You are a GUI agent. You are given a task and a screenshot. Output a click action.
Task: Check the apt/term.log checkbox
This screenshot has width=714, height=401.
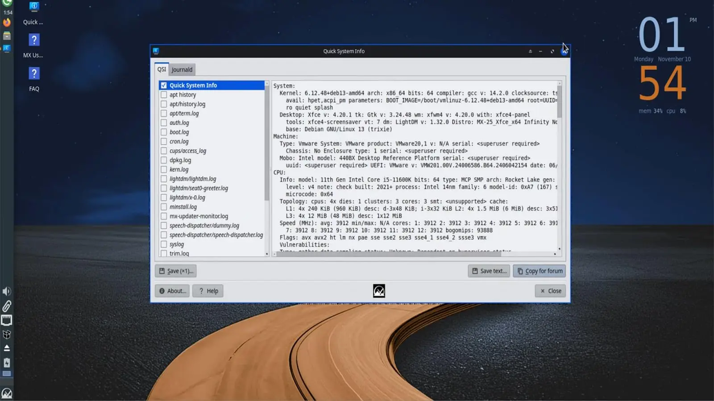(x=164, y=113)
